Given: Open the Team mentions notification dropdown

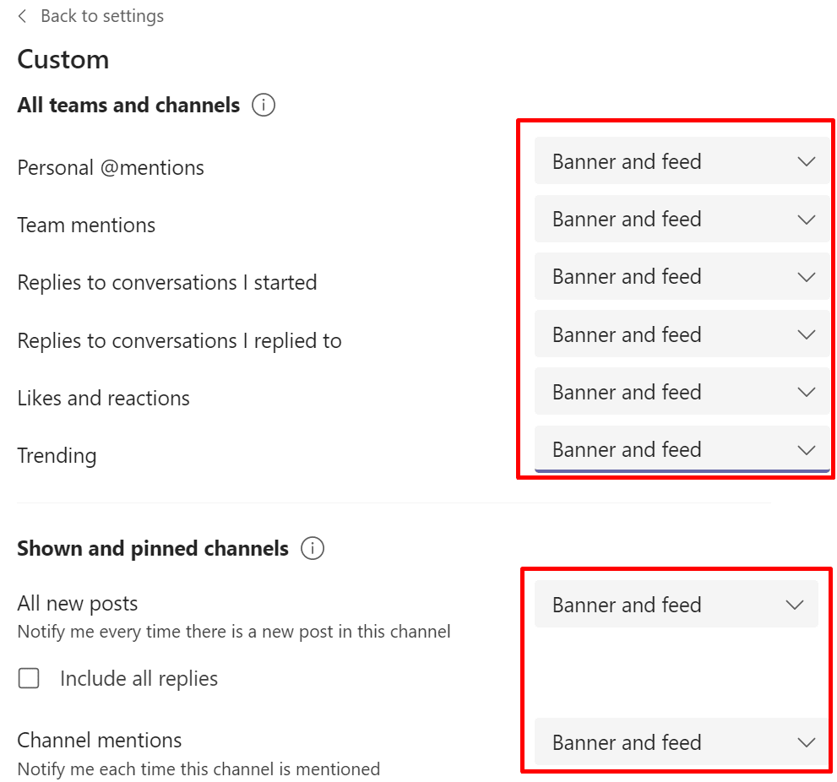Looking at the screenshot, I should tap(682, 219).
